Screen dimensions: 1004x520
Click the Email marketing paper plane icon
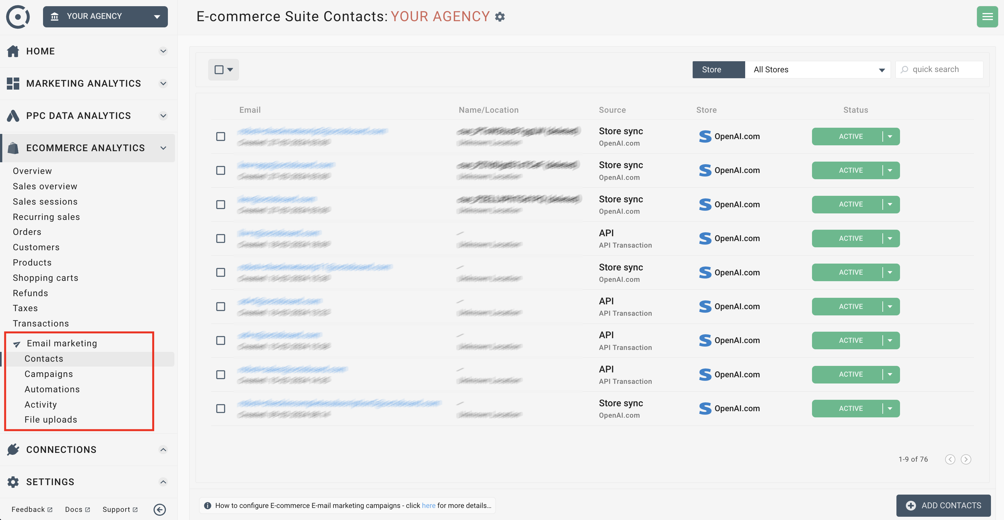(17, 344)
